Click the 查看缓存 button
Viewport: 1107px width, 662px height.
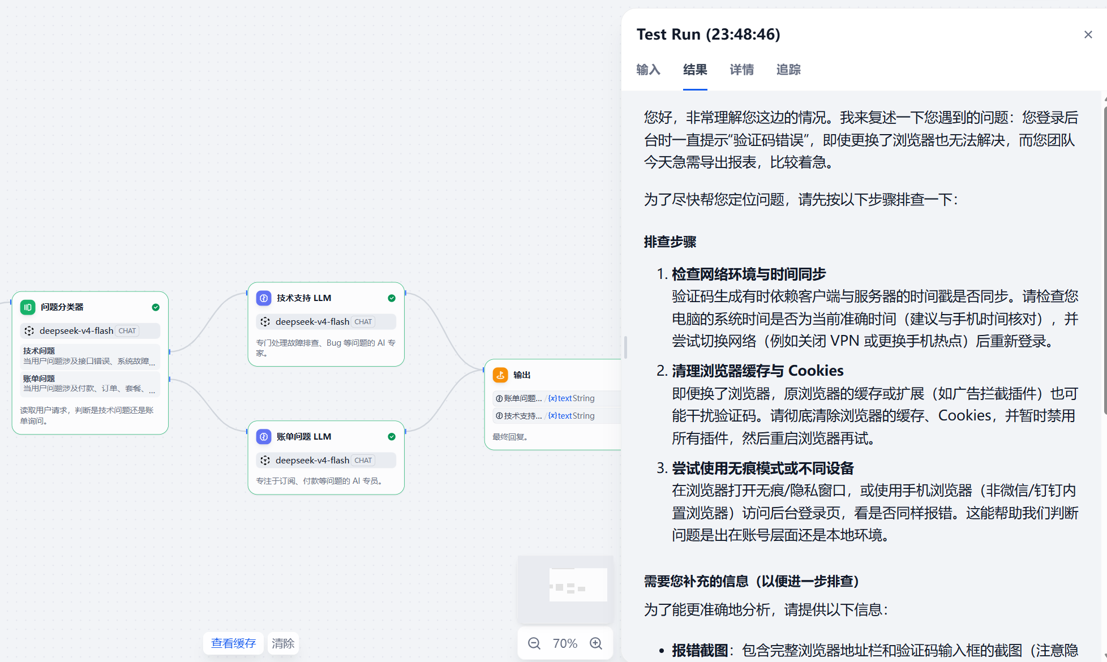click(x=233, y=643)
